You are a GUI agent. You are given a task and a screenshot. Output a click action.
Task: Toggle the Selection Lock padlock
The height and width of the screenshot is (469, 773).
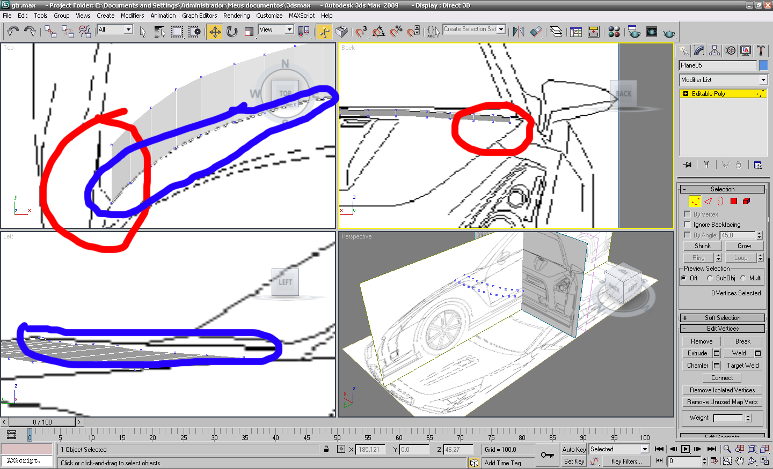[326, 449]
